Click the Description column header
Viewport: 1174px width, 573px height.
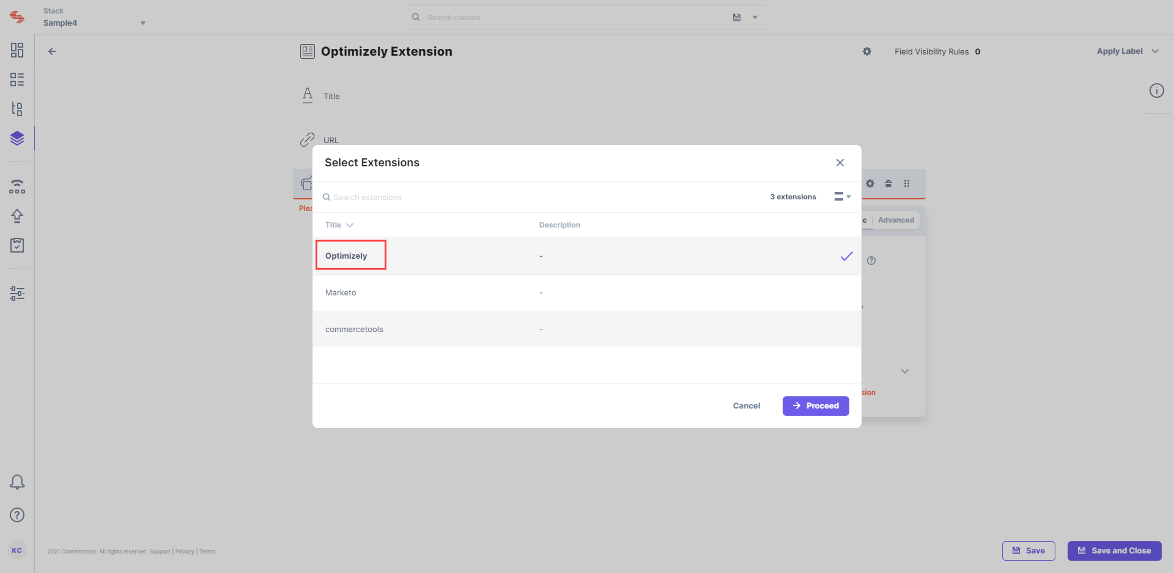[559, 225]
